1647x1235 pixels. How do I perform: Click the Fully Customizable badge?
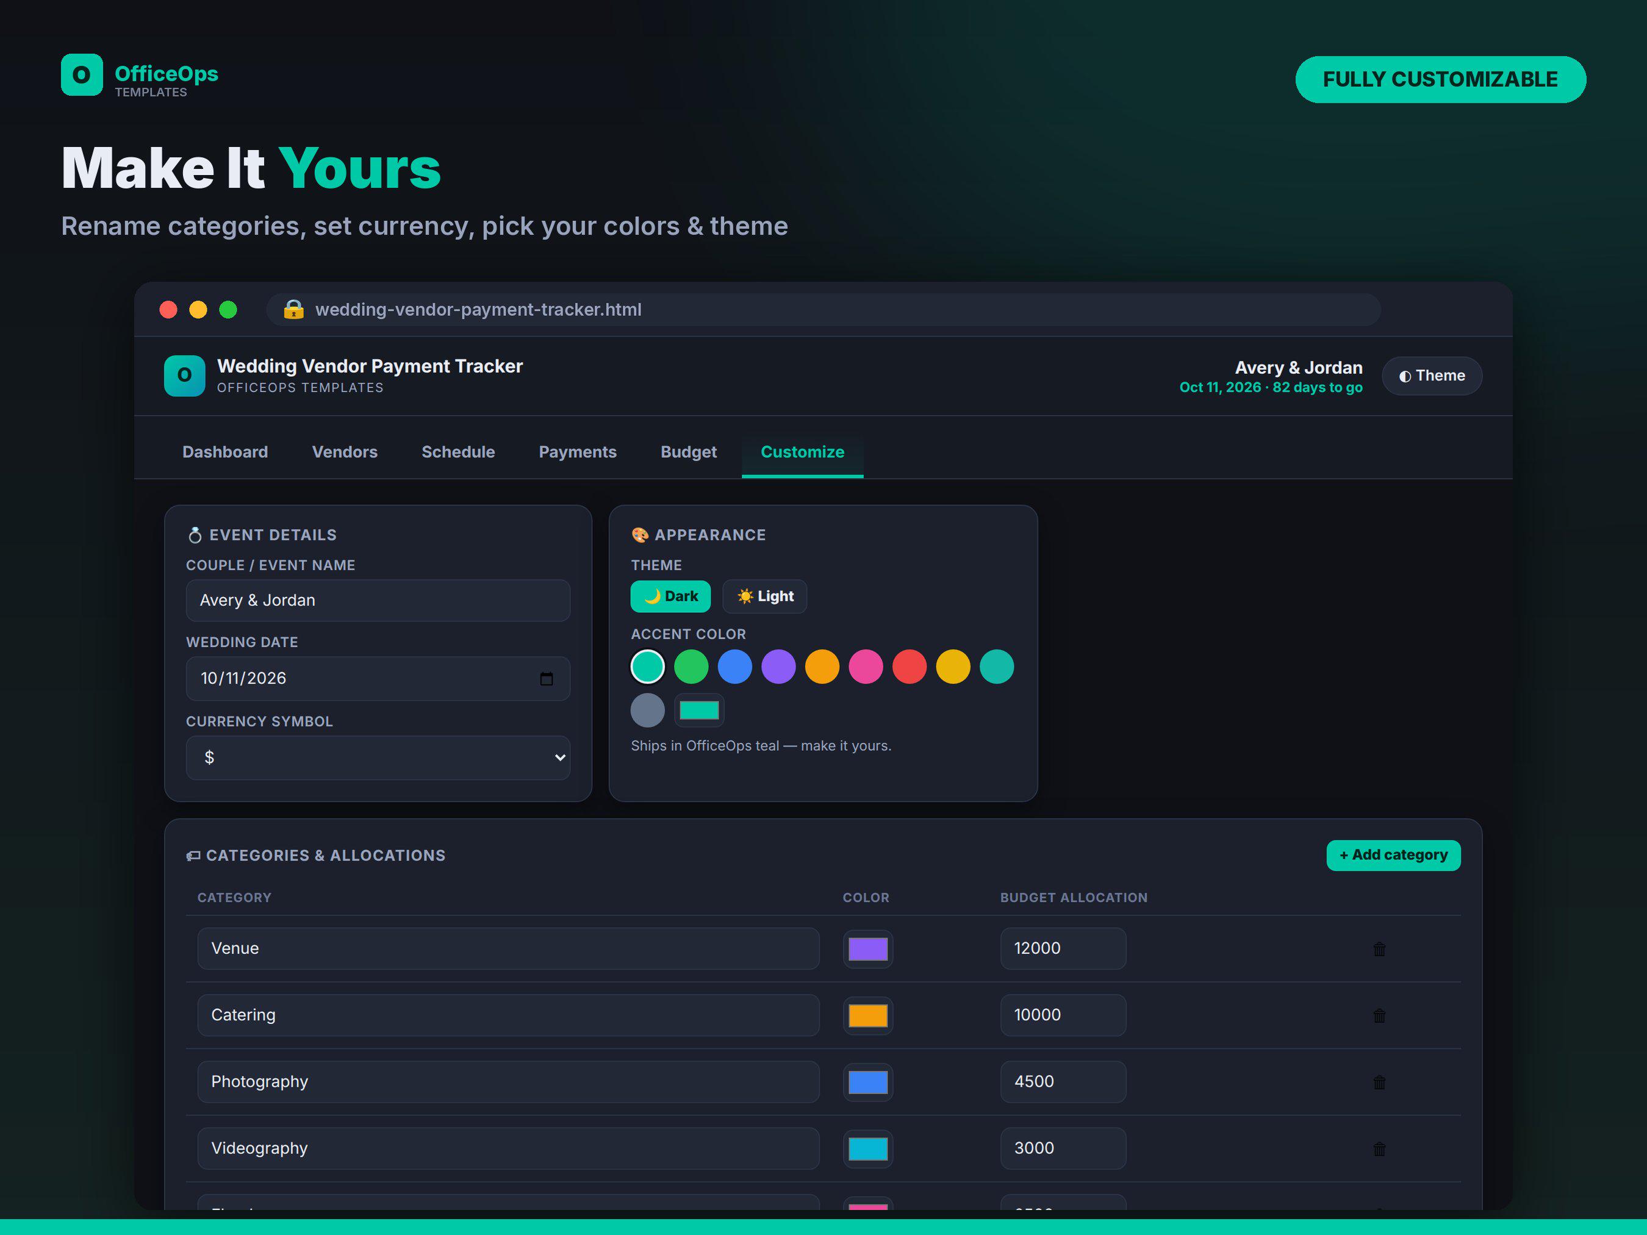[1440, 79]
